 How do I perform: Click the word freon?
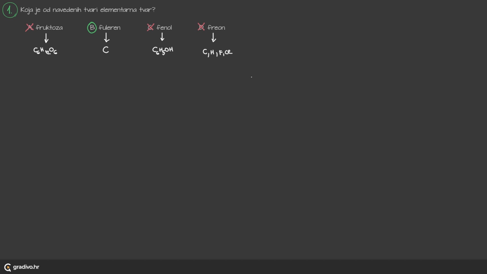216,27
